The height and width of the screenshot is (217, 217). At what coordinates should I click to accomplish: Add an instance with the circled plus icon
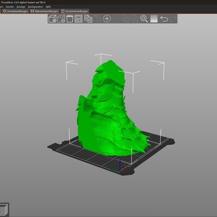[x=107, y=19]
